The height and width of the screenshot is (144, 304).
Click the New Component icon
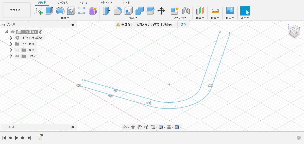click(175, 11)
